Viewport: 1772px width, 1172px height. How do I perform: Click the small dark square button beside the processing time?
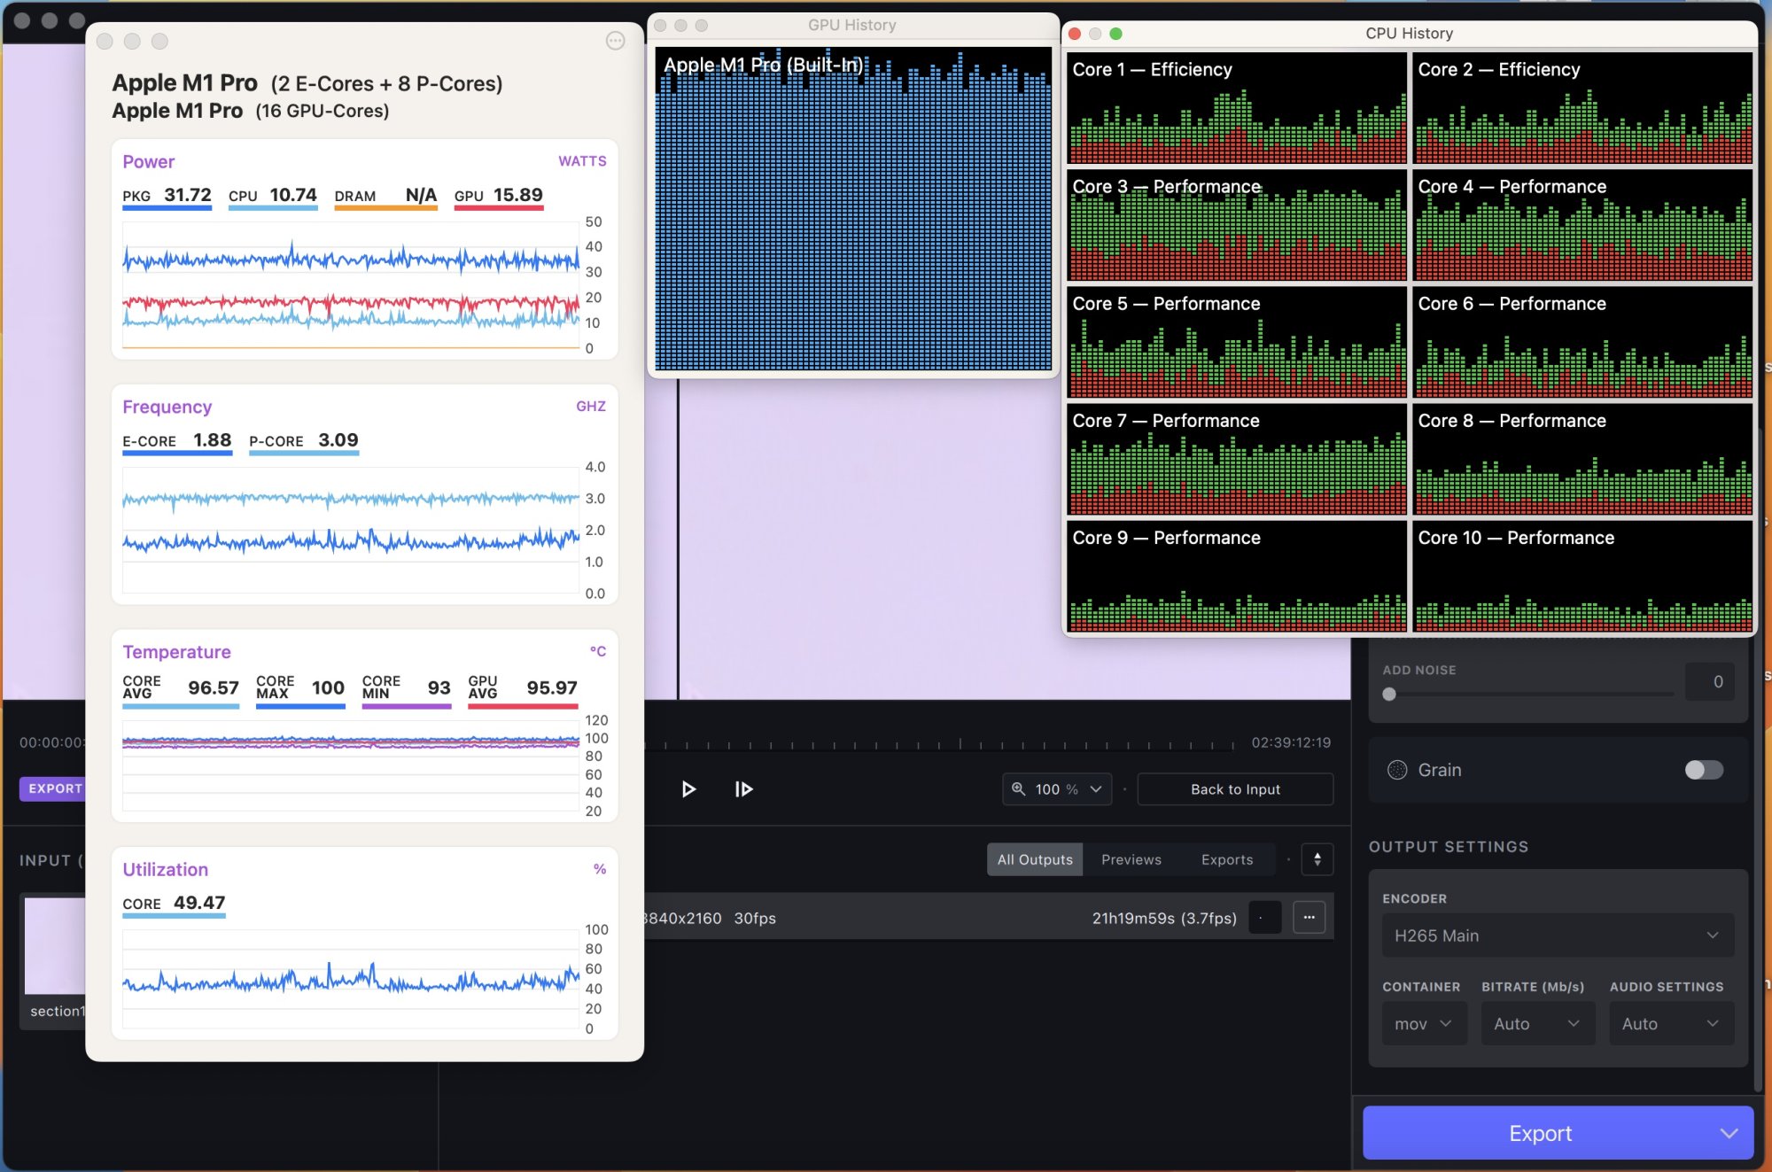1263,918
